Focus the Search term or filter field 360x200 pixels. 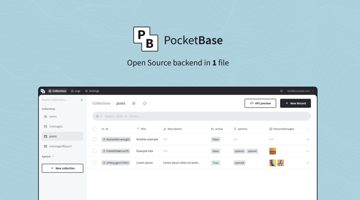201,116
